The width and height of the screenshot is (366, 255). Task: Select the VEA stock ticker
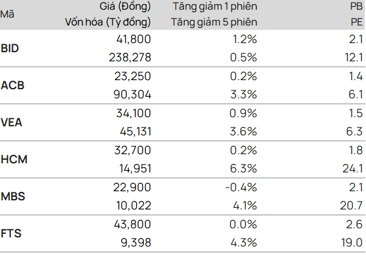pos(12,123)
